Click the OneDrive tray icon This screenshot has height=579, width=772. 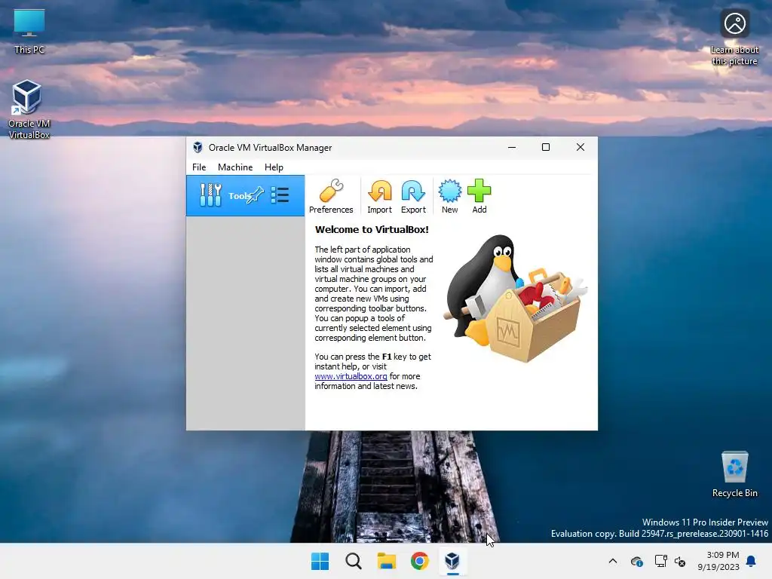[636, 561]
